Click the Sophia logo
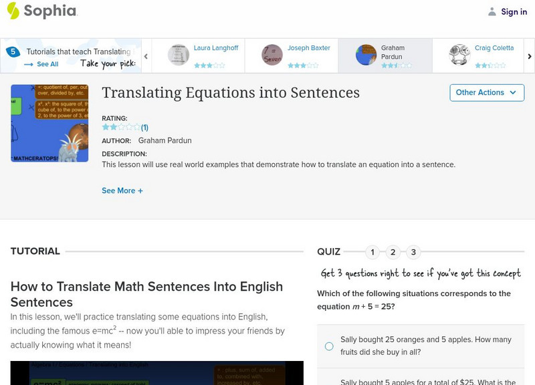Image resolution: width=535 pixels, height=385 pixels. point(41,11)
